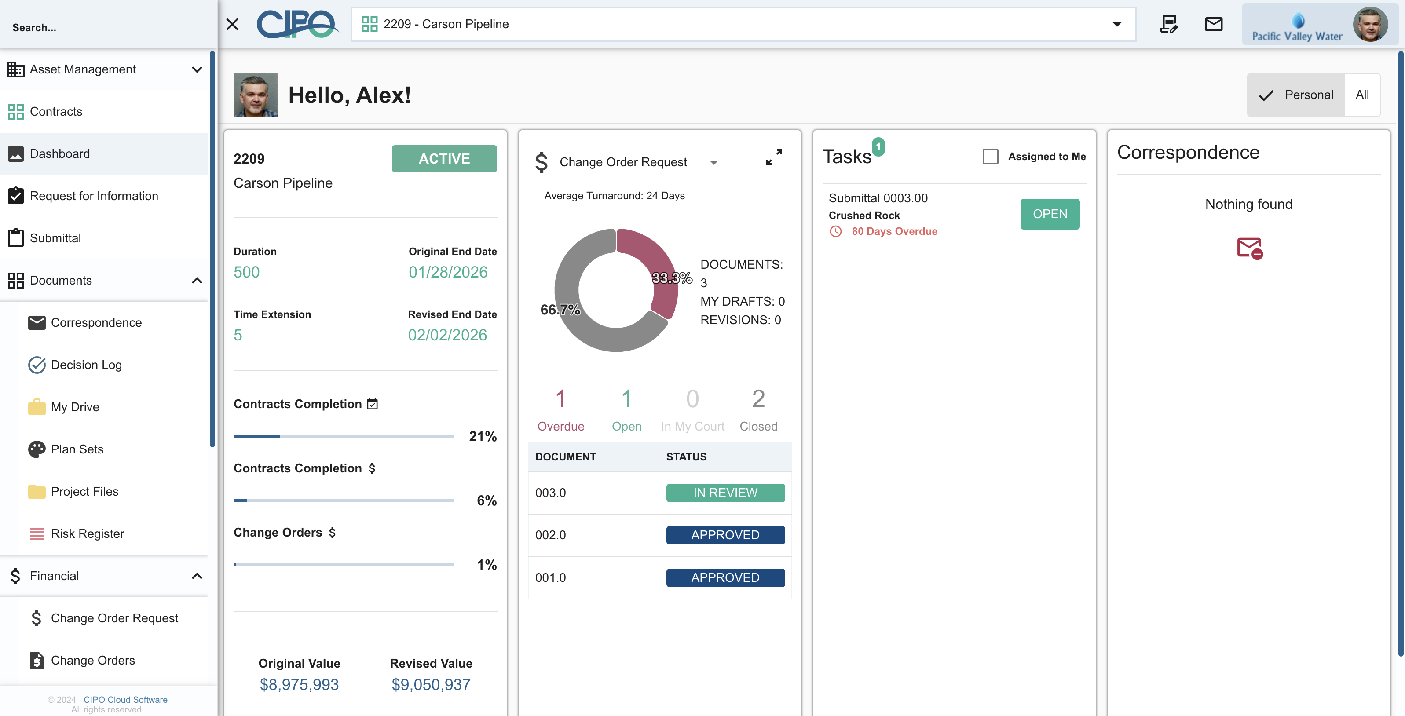Screen dimensions: 1405x716
Task: Click the OPEN button on Submittal 0003.00
Action: [x=1050, y=214]
